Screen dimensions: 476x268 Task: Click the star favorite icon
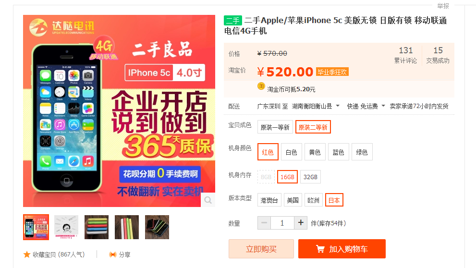coord(27,255)
